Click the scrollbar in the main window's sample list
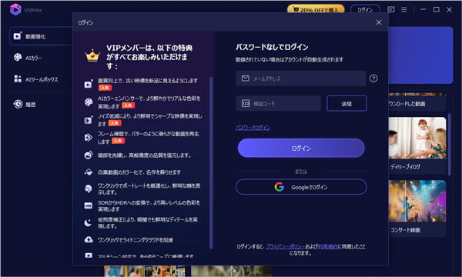The width and height of the screenshot is (462, 277). click(450, 144)
